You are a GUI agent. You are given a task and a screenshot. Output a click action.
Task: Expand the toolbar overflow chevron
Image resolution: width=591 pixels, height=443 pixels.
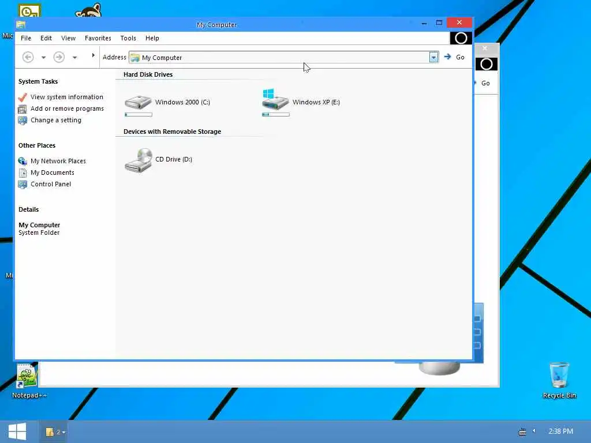(93, 55)
